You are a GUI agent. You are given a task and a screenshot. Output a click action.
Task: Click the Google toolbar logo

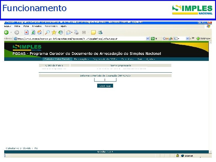coord(168,39)
